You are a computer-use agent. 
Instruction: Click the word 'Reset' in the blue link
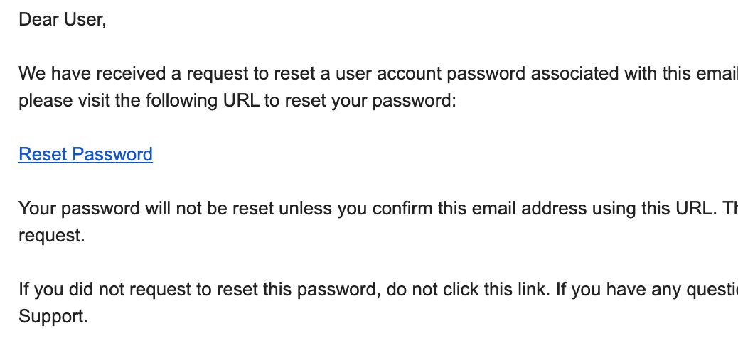43,154
